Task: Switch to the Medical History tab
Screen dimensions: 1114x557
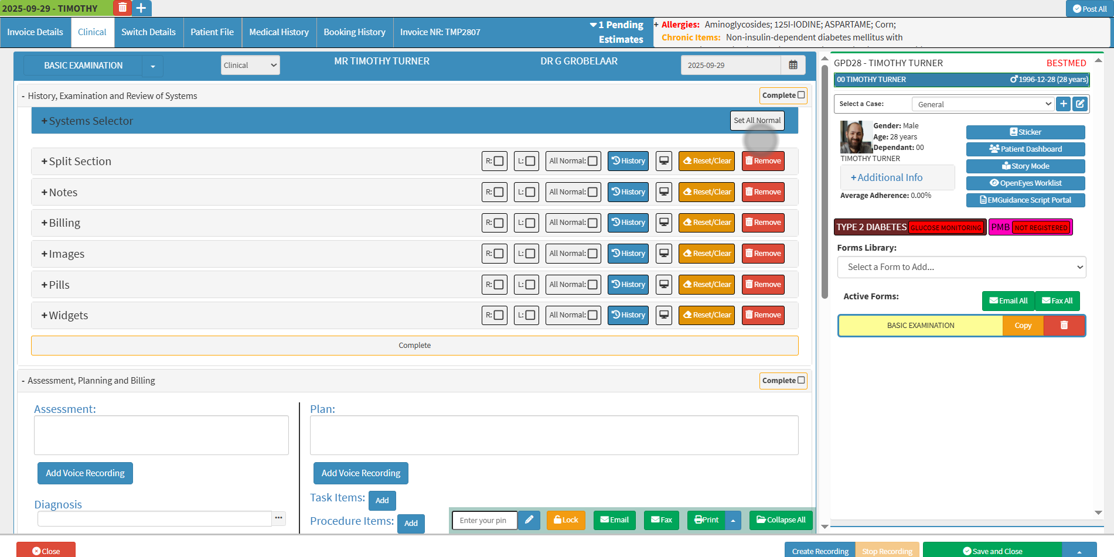Action: click(x=279, y=32)
